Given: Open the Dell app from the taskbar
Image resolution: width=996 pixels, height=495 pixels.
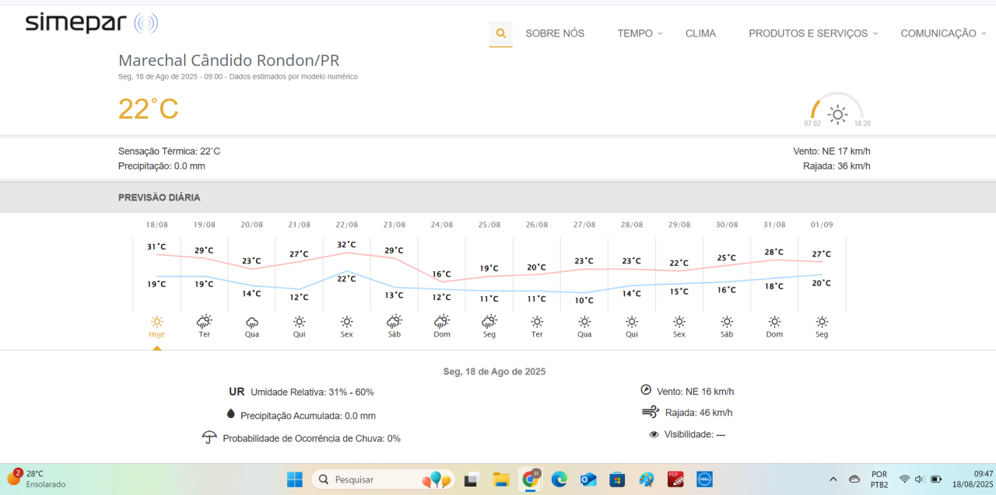Looking at the screenshot, I should pos(705,479).
